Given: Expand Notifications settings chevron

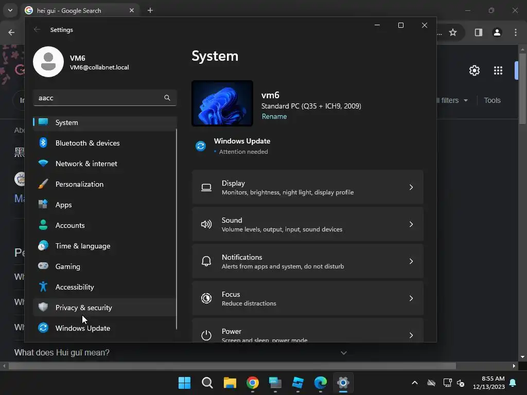Looking at the screenshot, I should point(411,261).
